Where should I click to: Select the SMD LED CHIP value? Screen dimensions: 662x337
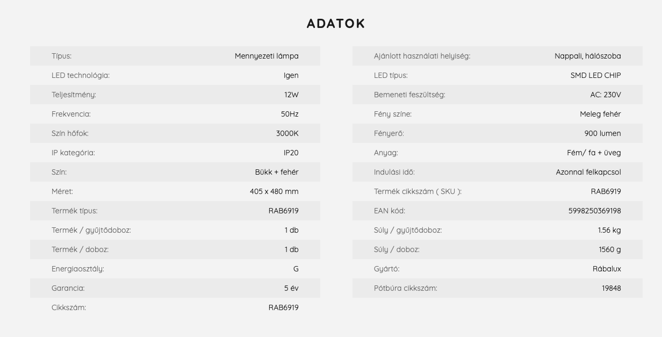(x=596, y=75)
